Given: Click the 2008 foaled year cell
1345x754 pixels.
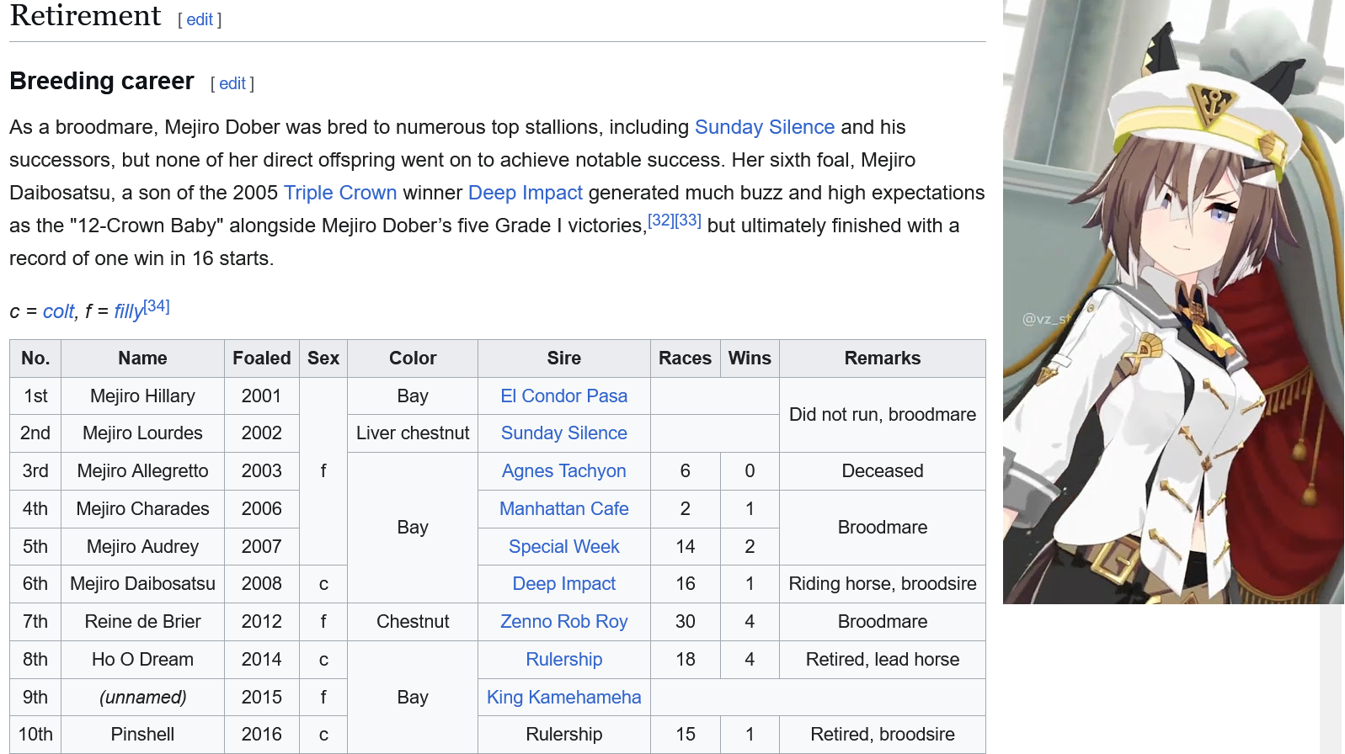Looking at the screenshot, I should coord(262,584).
